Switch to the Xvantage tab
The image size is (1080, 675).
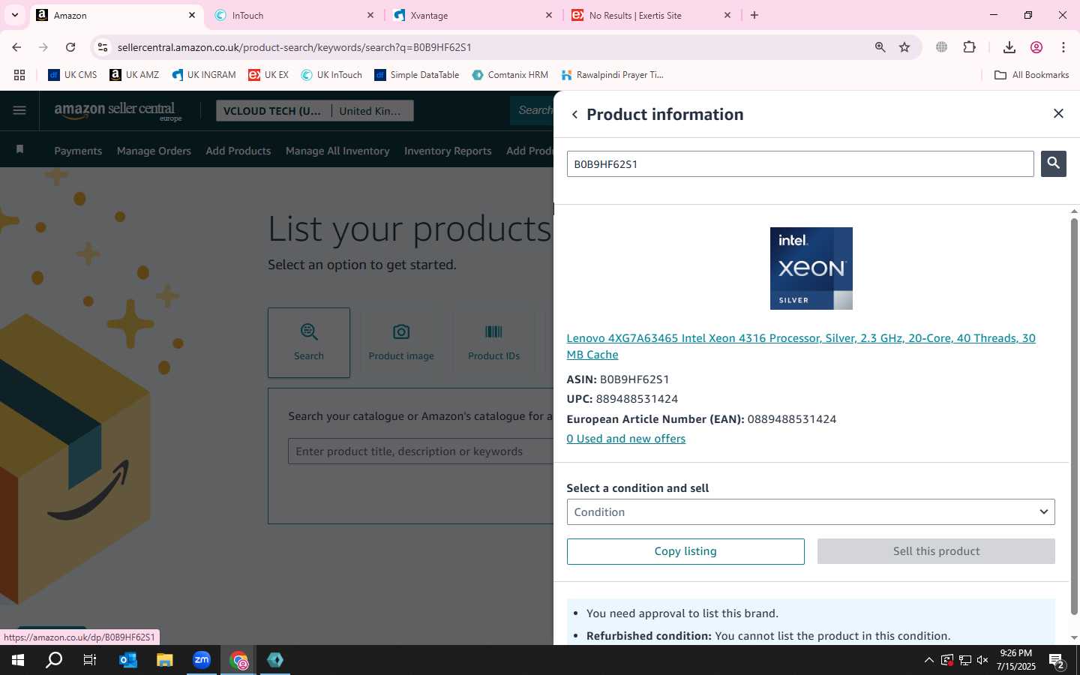coord(472,15)
